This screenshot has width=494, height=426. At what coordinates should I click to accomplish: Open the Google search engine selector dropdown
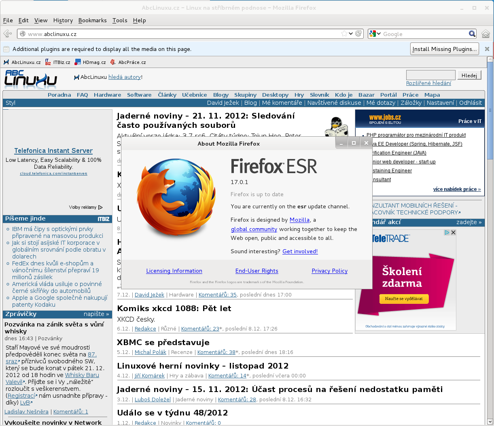(375, 34)
